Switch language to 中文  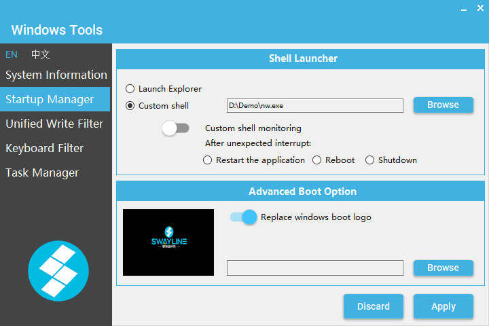click(x=40, y=54)
